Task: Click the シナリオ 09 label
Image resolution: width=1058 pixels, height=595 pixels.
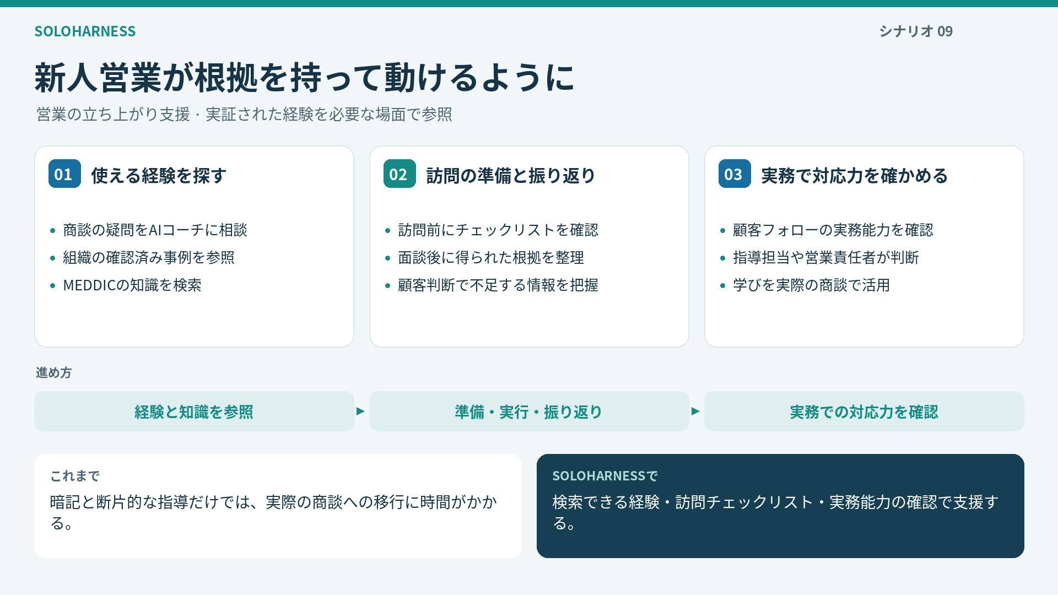Action: pos(916,31)
